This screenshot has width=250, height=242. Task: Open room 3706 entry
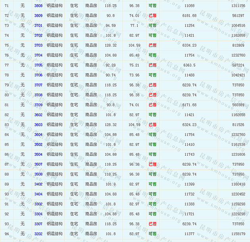[x=38, y=75]
